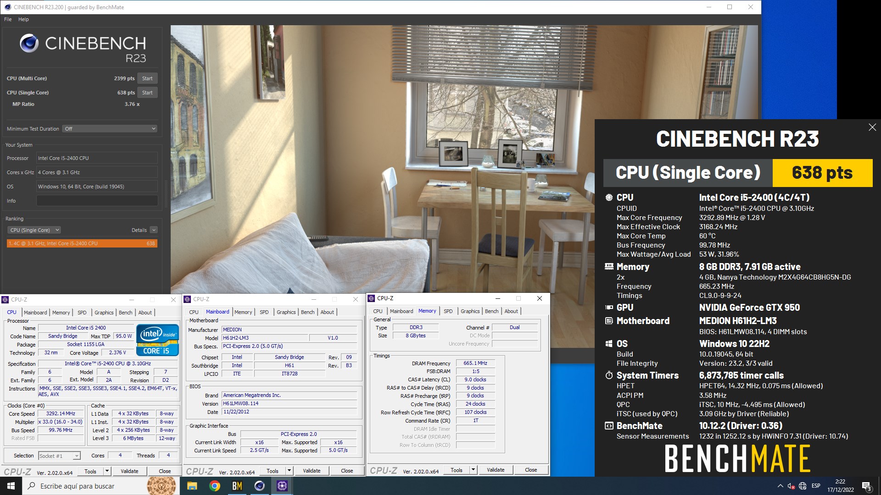Open Tools dropdown arrow in the right CPU-Z
881x495 pixels.
pyautogui.click(x=473, y=470)
